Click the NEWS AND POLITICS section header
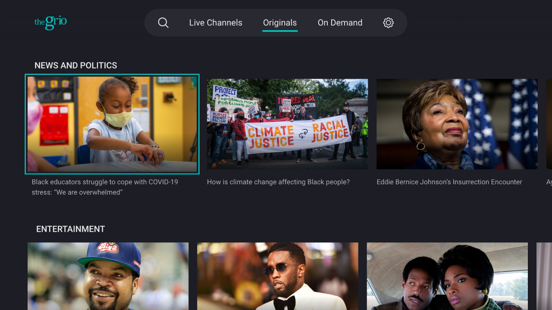Screen dimensions: 552x310 75,65
